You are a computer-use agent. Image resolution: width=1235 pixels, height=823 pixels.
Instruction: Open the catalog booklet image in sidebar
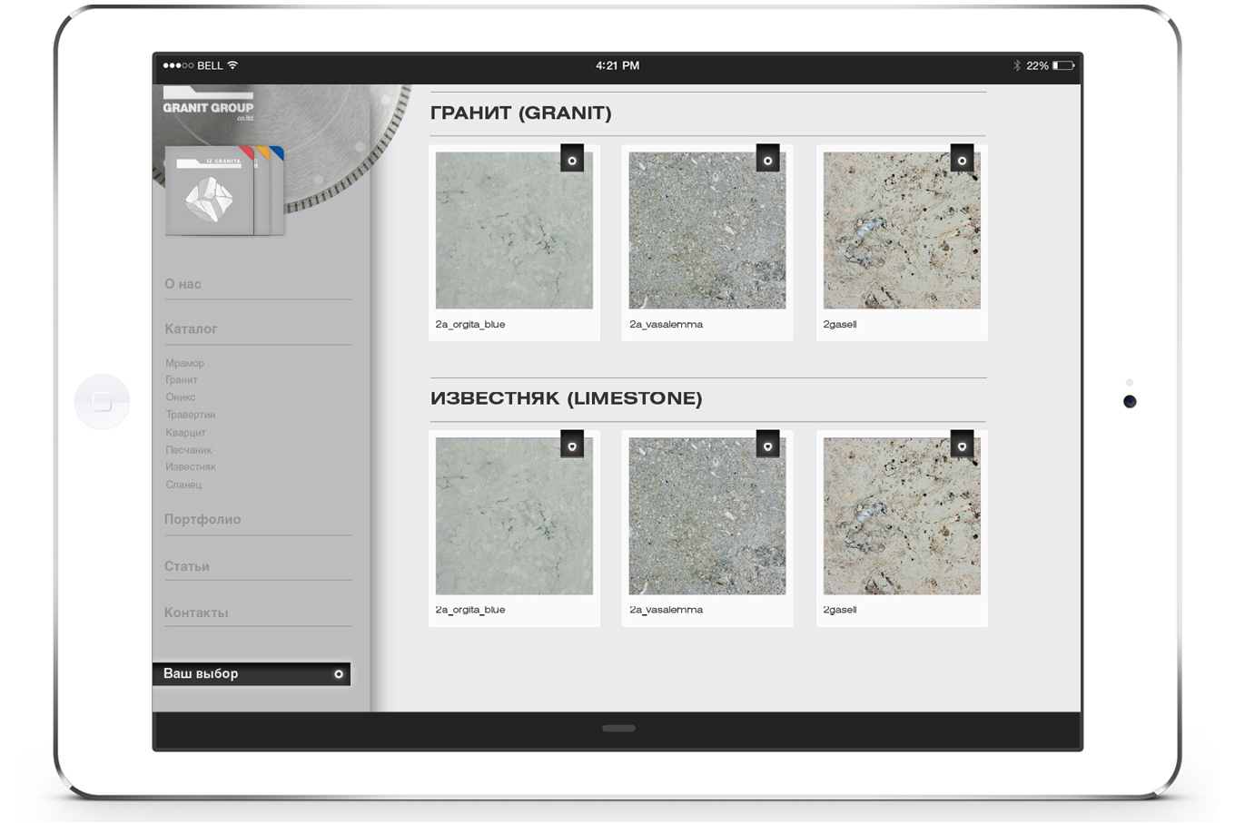click(224, 191)
